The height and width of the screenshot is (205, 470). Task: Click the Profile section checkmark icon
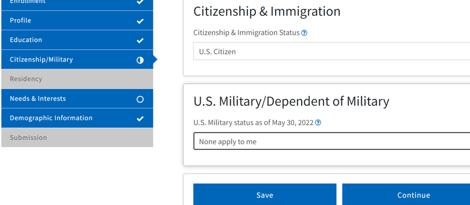140,21
